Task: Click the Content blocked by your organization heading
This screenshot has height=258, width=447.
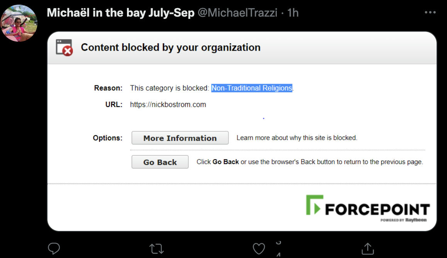Action: [171, 48]
